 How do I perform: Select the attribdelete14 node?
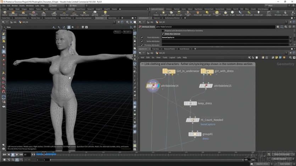153,86
